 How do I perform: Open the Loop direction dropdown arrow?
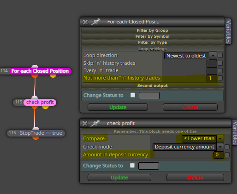[213, 56]
